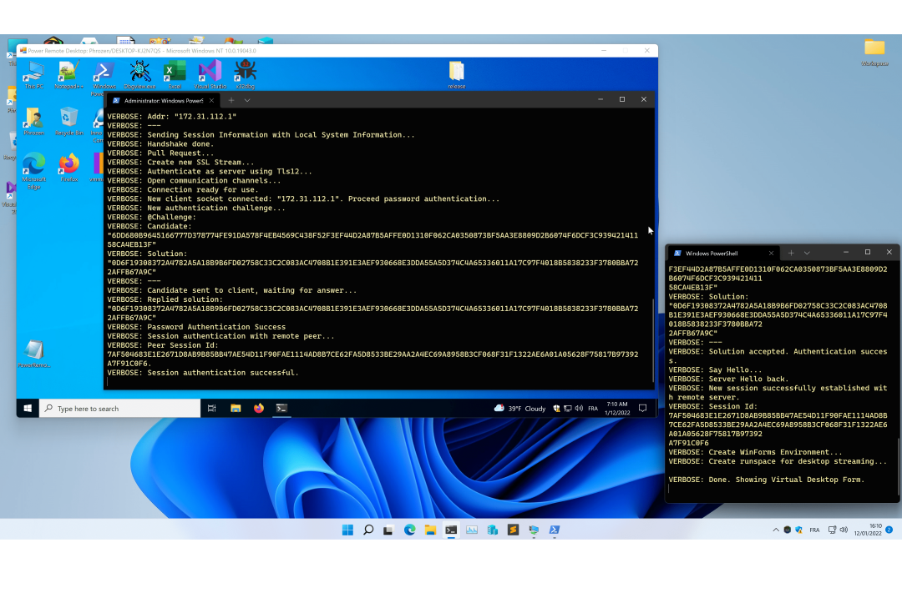
Task: Click remote weather 39°F Cloudy widget
Action: (519, 408)
